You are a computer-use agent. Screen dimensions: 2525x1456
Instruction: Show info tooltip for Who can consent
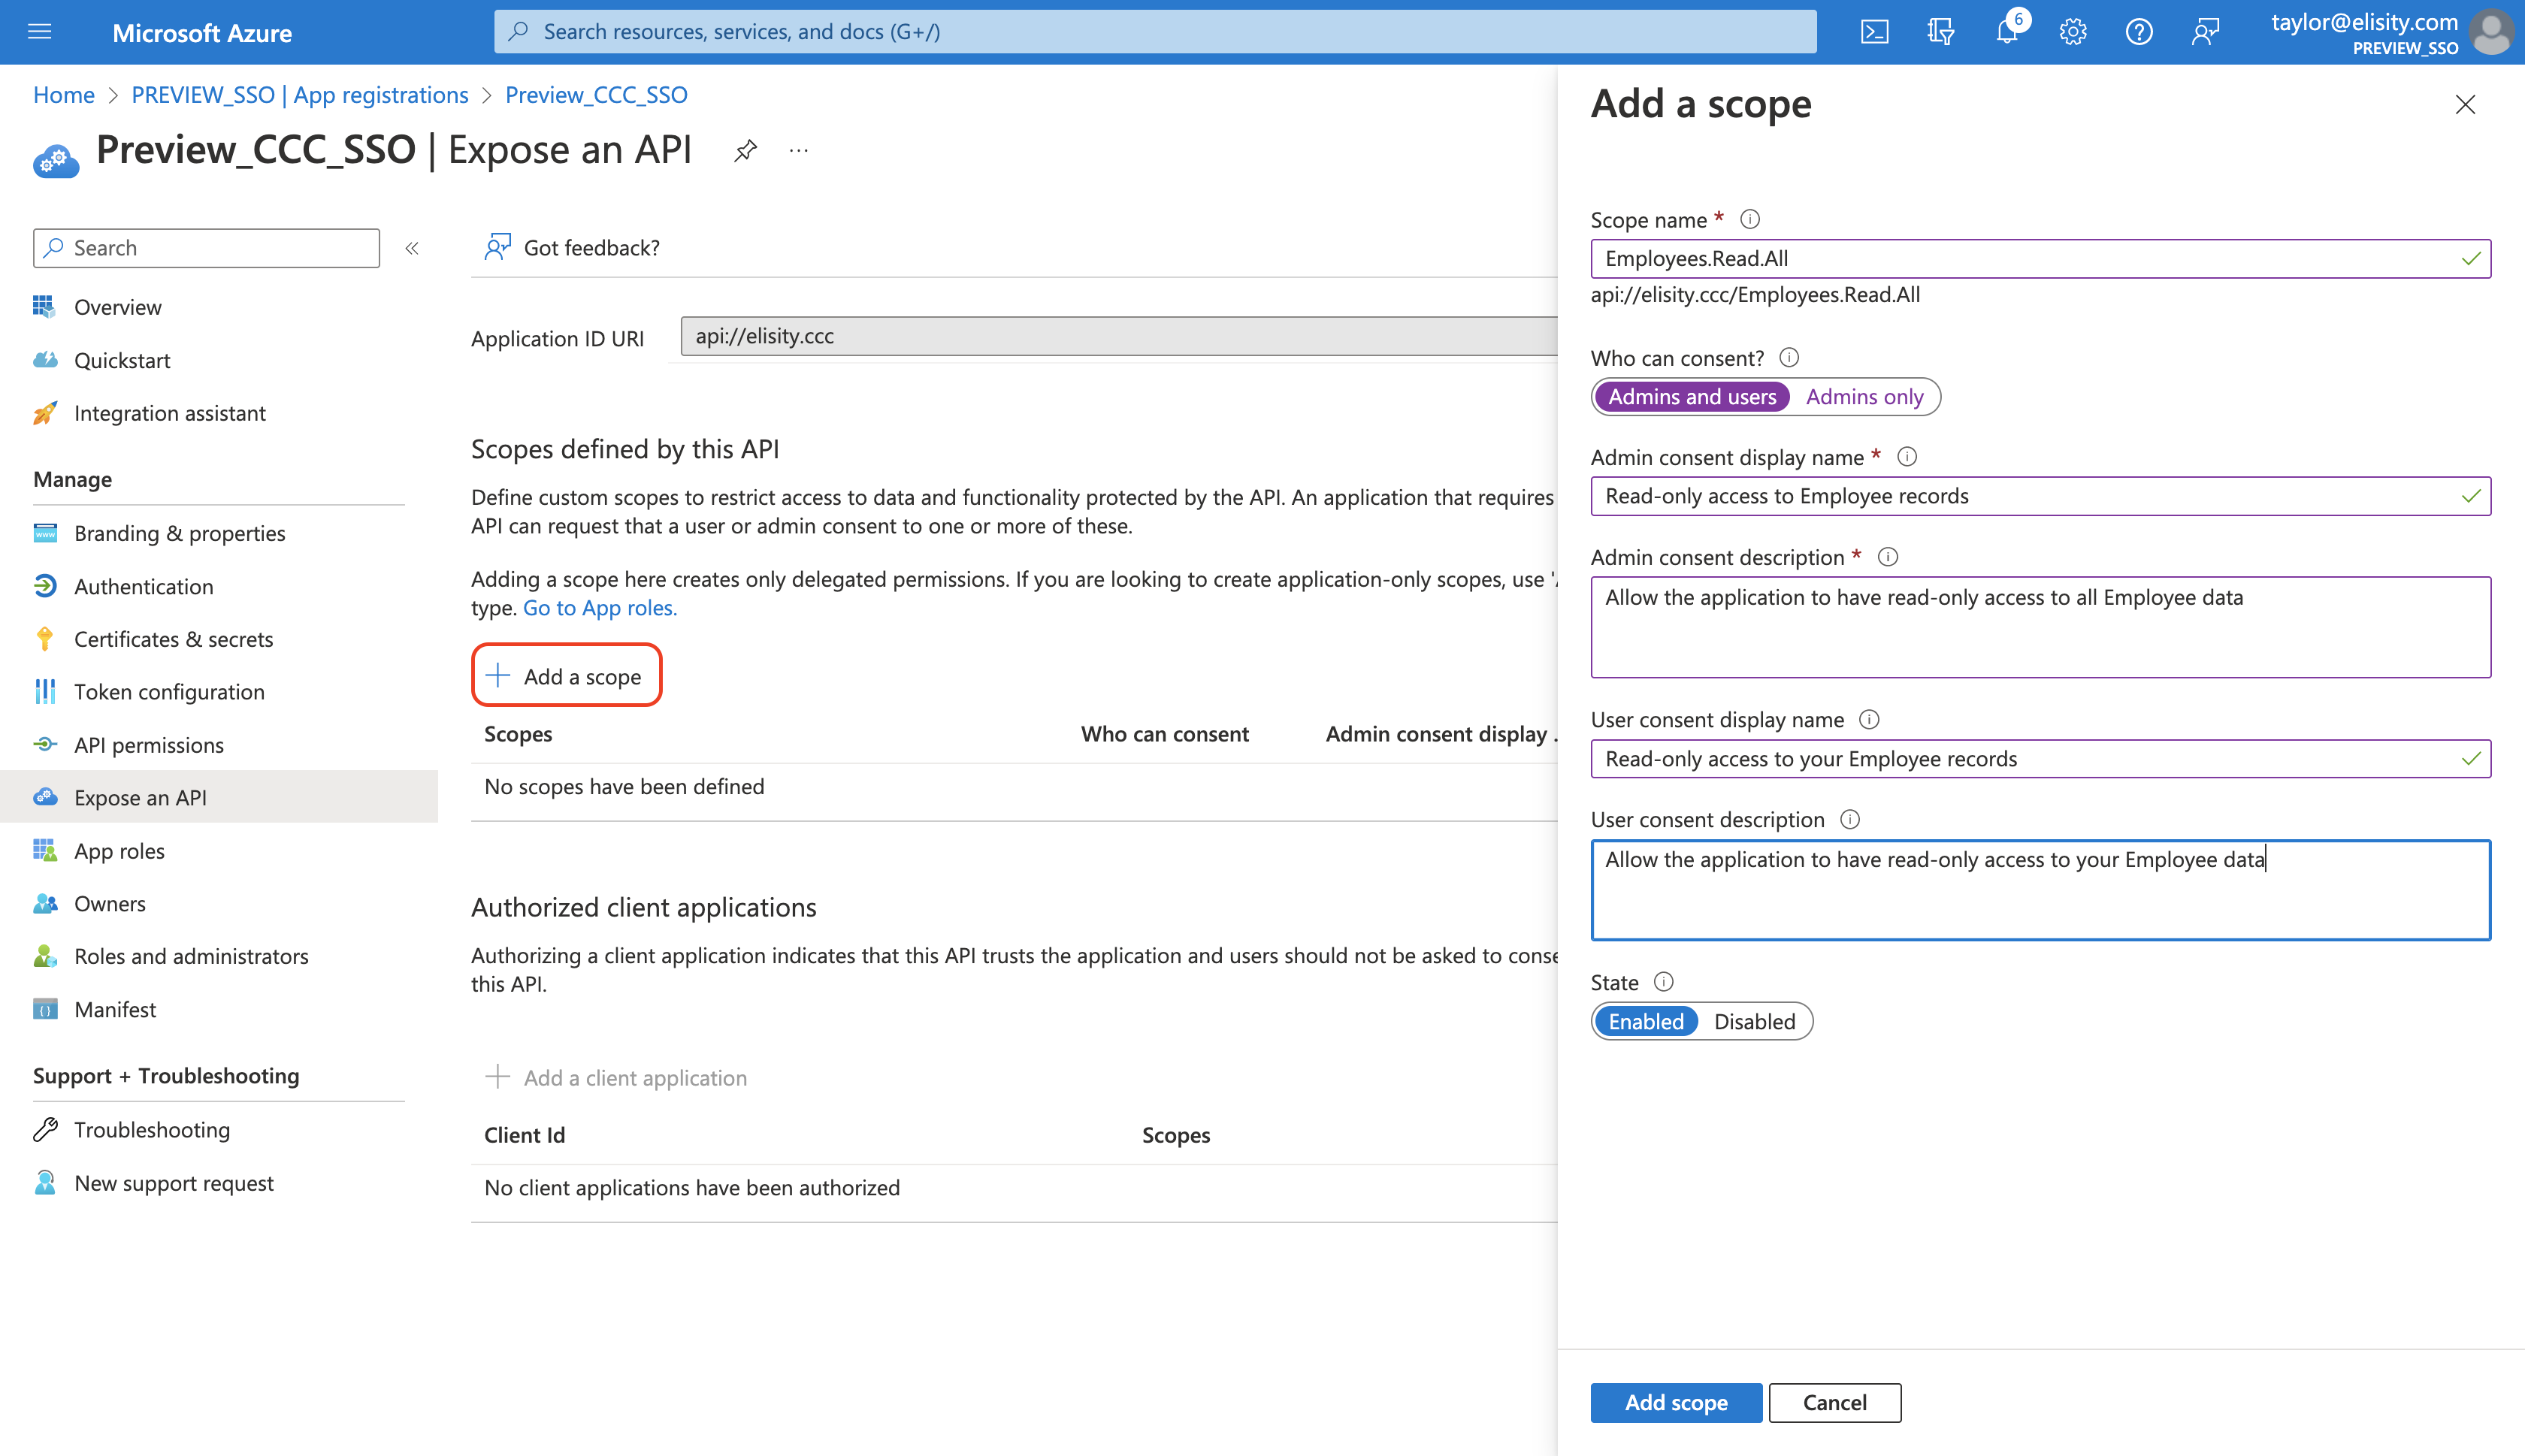click(x=1789, y=357)
